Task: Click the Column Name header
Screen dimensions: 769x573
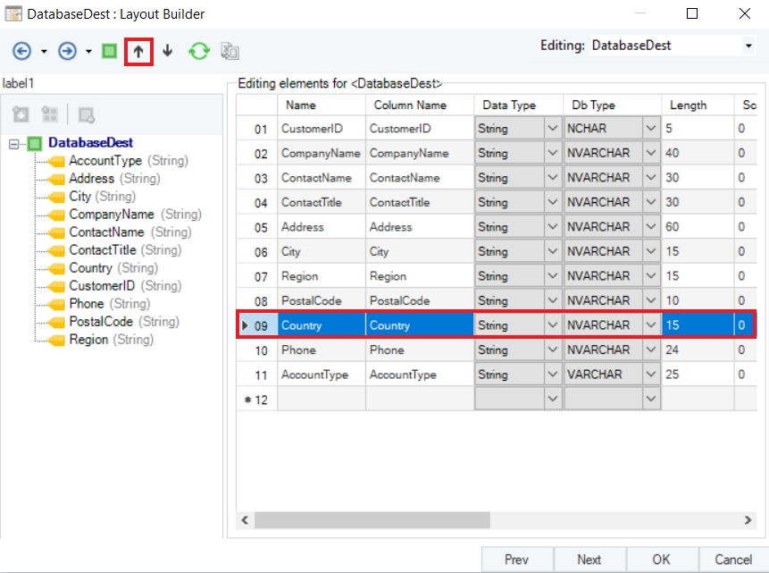Action: point(410,105)
